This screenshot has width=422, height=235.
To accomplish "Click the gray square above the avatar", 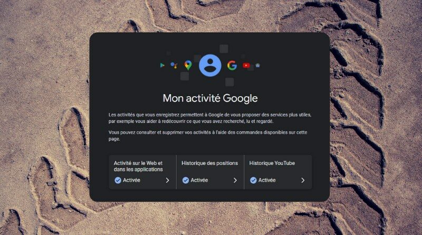I will coord(224,49).
